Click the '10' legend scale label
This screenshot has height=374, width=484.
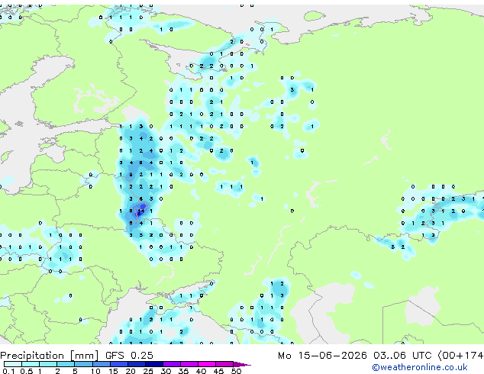pos(95,371)
